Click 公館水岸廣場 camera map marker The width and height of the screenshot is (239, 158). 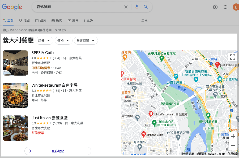pyautogui.click(x=176, y=77)
